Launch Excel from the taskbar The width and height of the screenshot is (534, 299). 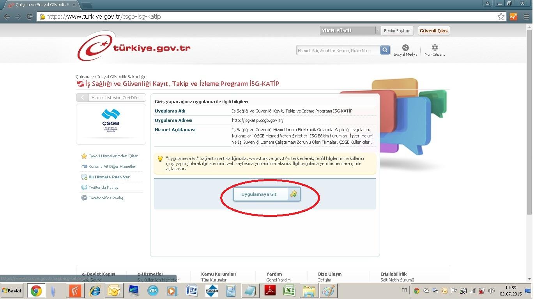[x=289, y=291]
